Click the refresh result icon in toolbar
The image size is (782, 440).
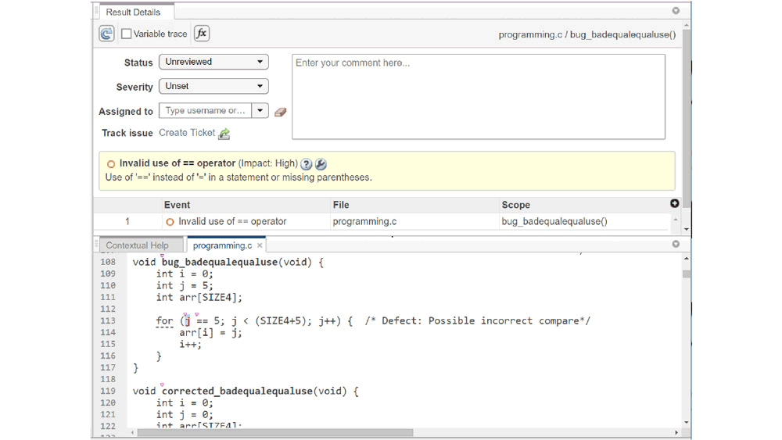[106, 34]
